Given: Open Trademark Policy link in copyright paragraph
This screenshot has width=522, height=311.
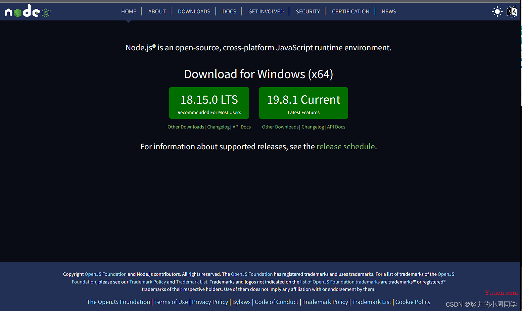Looking at the screenshot, I should pyautogui.click(x=148, y=282).
